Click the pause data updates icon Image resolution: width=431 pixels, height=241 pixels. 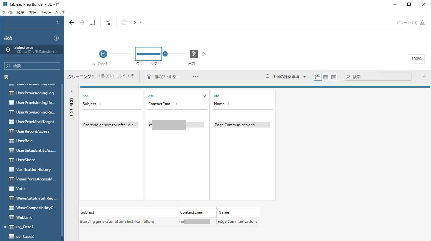pos(108,22)
